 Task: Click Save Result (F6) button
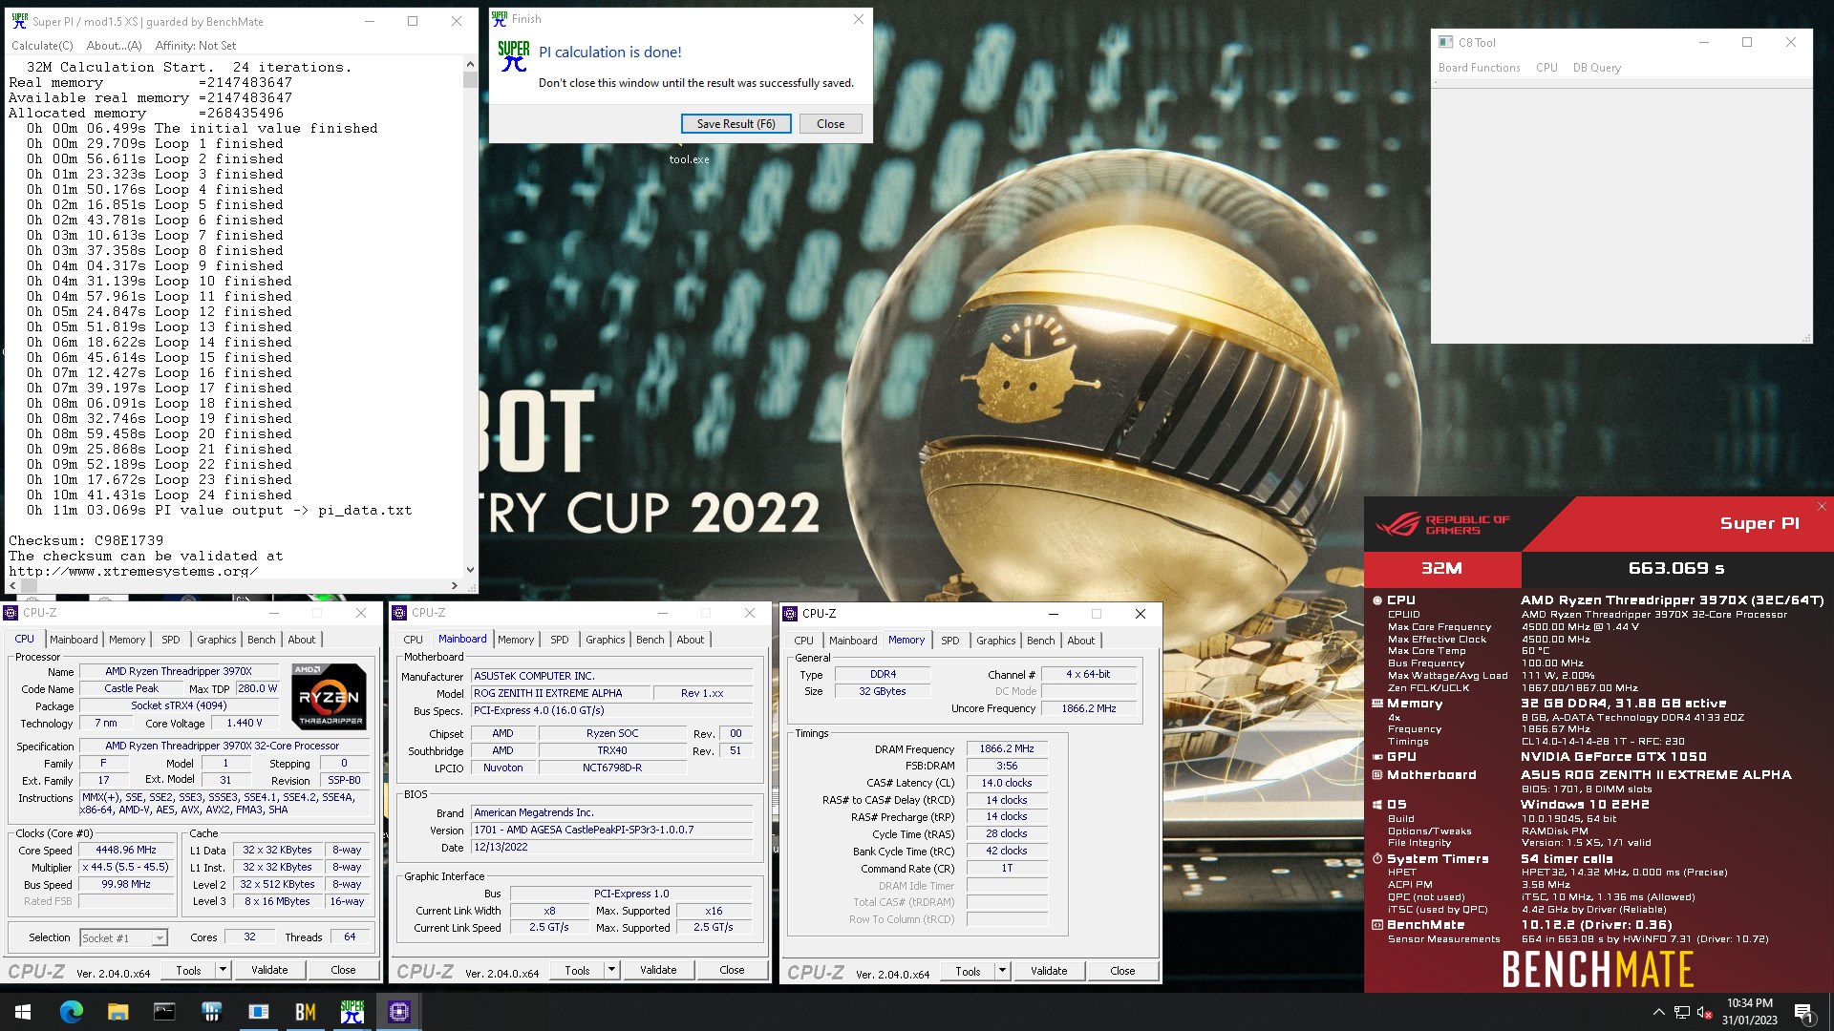pyautogui.click(x=736, y=124)
